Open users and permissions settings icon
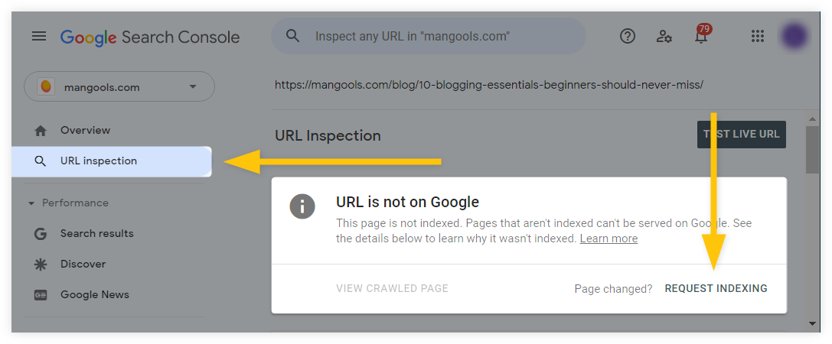 click(x=664, y=36)
